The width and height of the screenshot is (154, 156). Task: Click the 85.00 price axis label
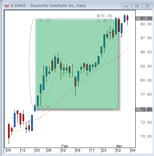(x=146, y=52)
